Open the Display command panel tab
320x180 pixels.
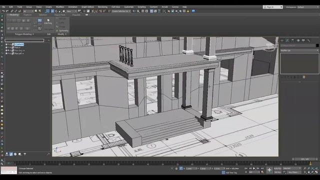click(303, 40)
